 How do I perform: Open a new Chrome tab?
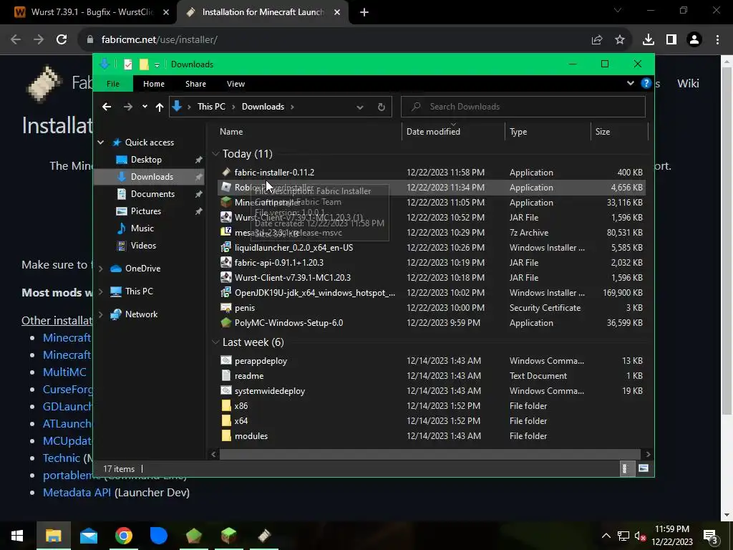pos(364,13)
